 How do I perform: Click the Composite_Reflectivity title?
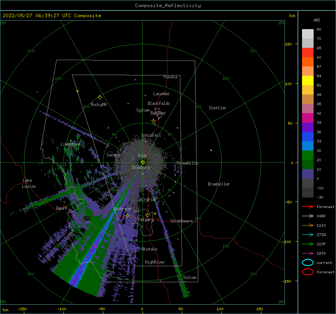(168, 6)
